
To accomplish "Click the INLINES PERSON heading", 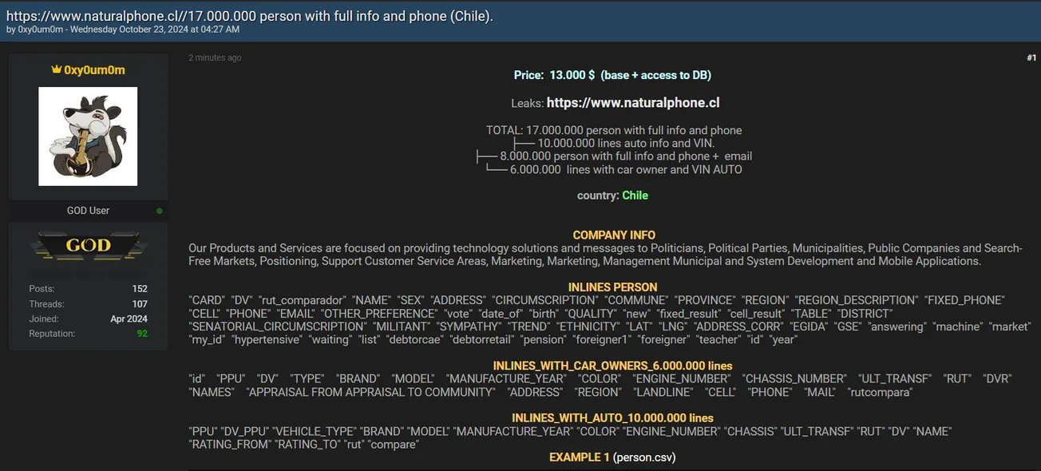I will click(x=612, y=287).
